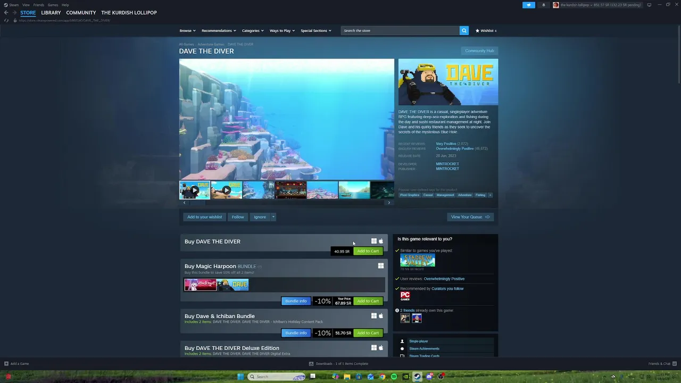
Task: Open Steam from the Windows taskbar
Action: (x=417, y=377)
